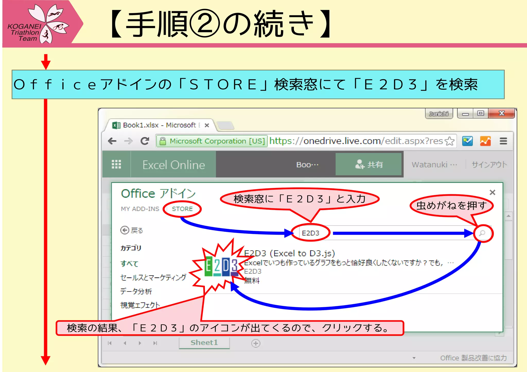The width and height of the screenshot is (527, 372).
Task: Open the E2D3 (Excel to D3.js) title
Action: pos(289,253)
